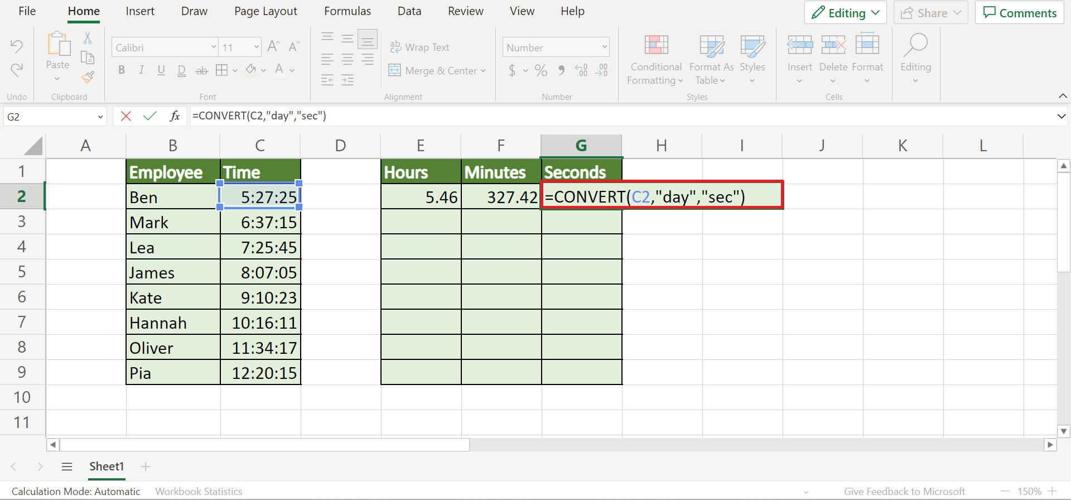Viewport: 1071px width, 500px height.
Task: Select Middle Align icon
Action: coord(348,38)
